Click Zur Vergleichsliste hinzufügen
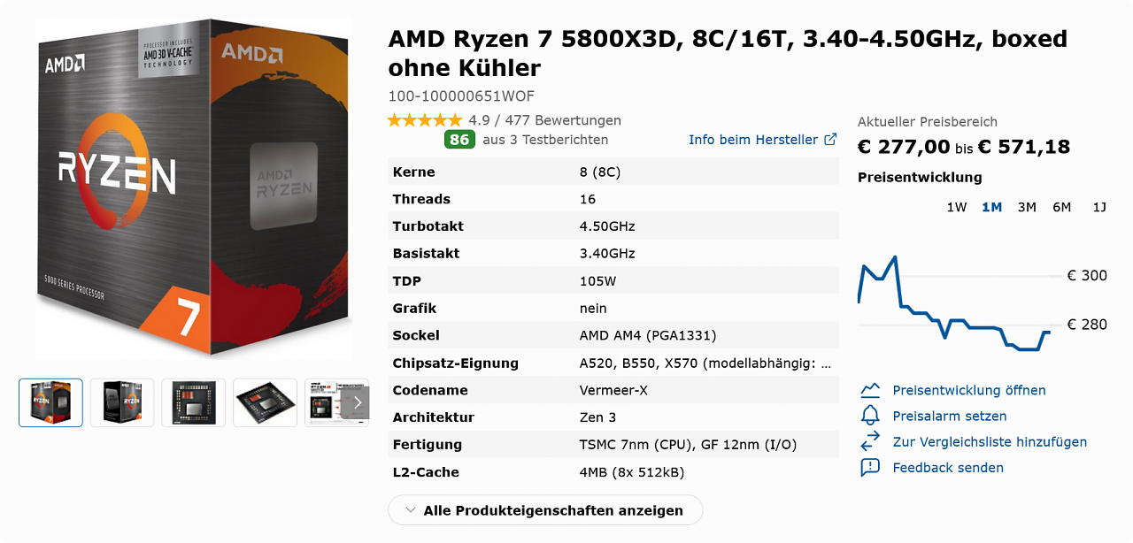The width and height of the screenshot is (1133, 543). 990,441
